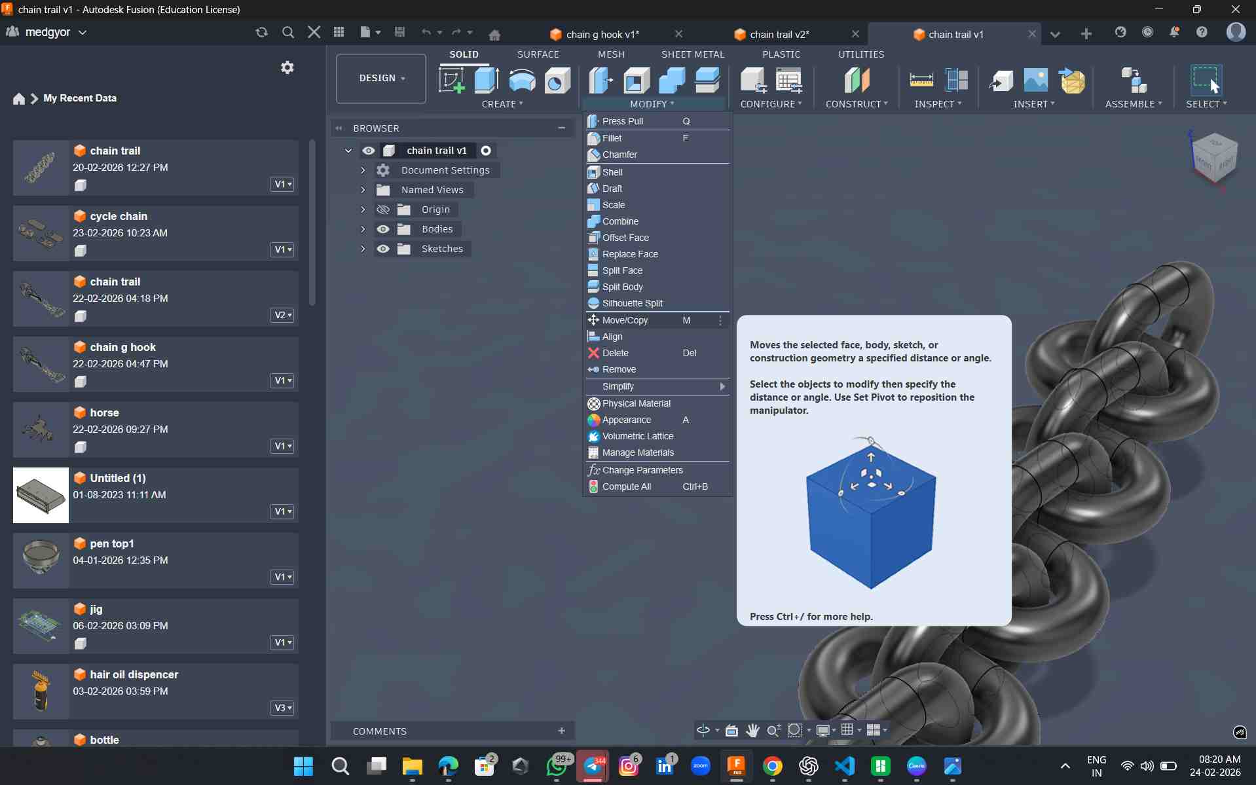
Task: Switch to the SHEET METAL tab
Action: pyautogui.click(x=693, y=54)
